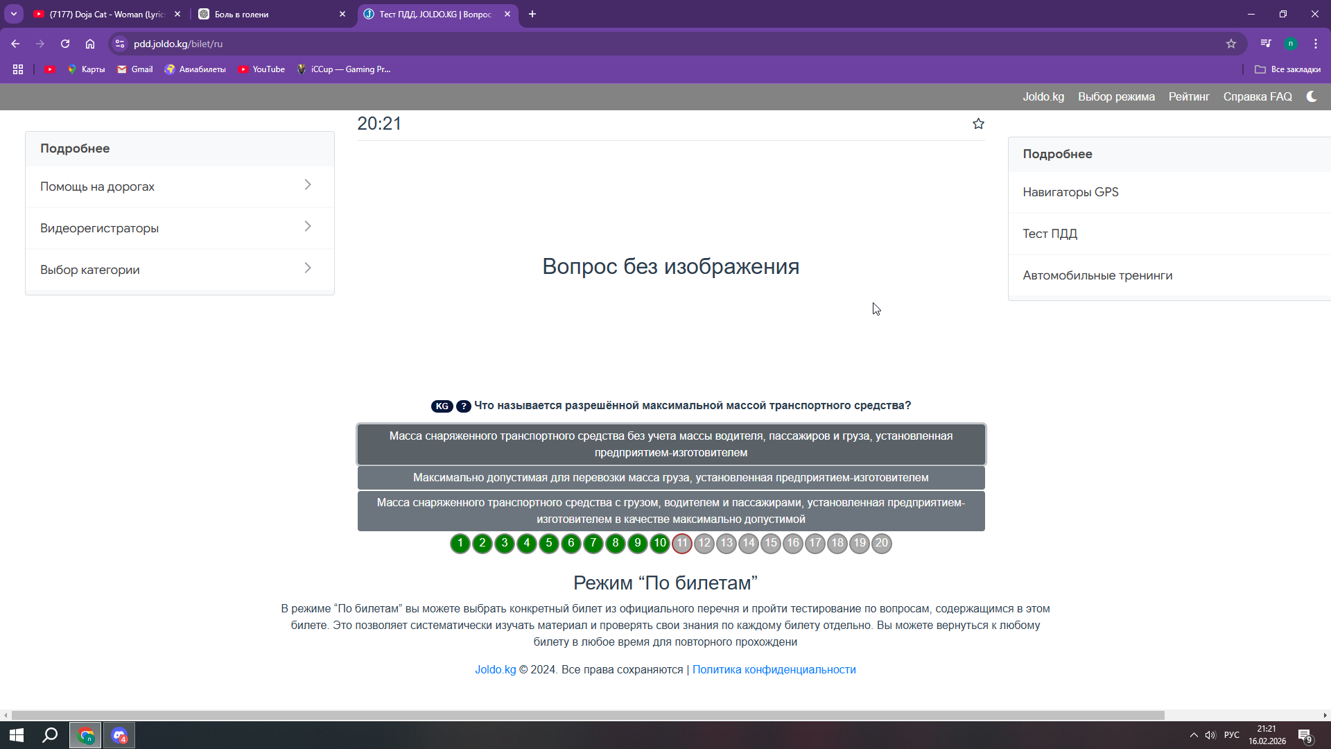This screenshot has height=749, width=1331.
Task: Go to browser home page
Action: 90,44
